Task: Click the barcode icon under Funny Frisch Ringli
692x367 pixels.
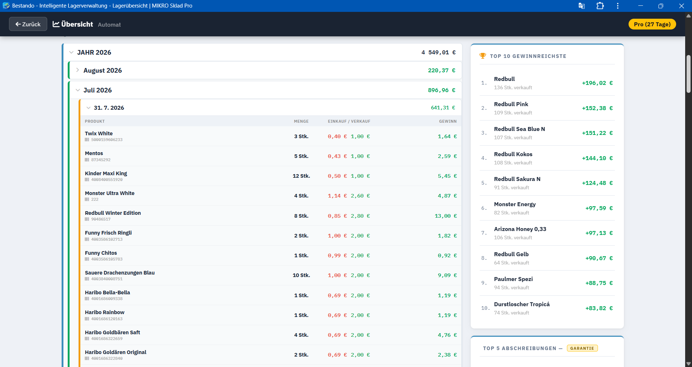Action: tap(87, 239)
